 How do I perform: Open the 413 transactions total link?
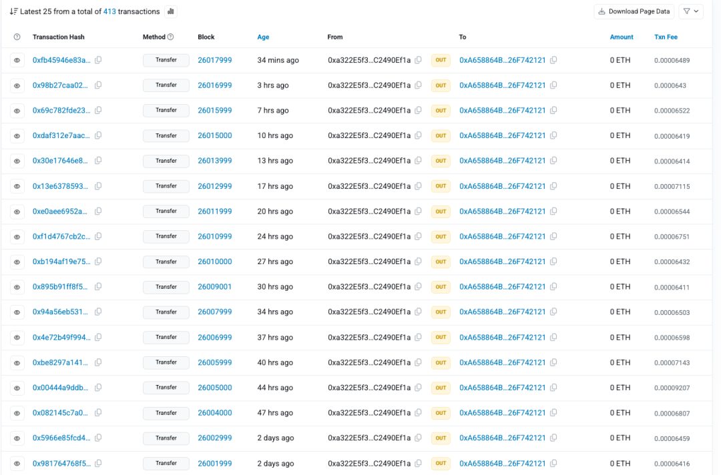point(109,11)
